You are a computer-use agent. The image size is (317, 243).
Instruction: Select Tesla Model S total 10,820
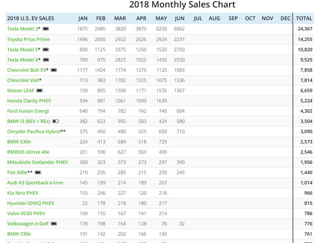[305, 49]
